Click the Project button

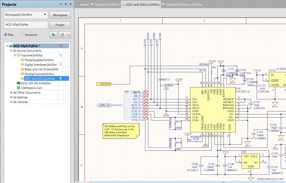click(x=60, y=25)
